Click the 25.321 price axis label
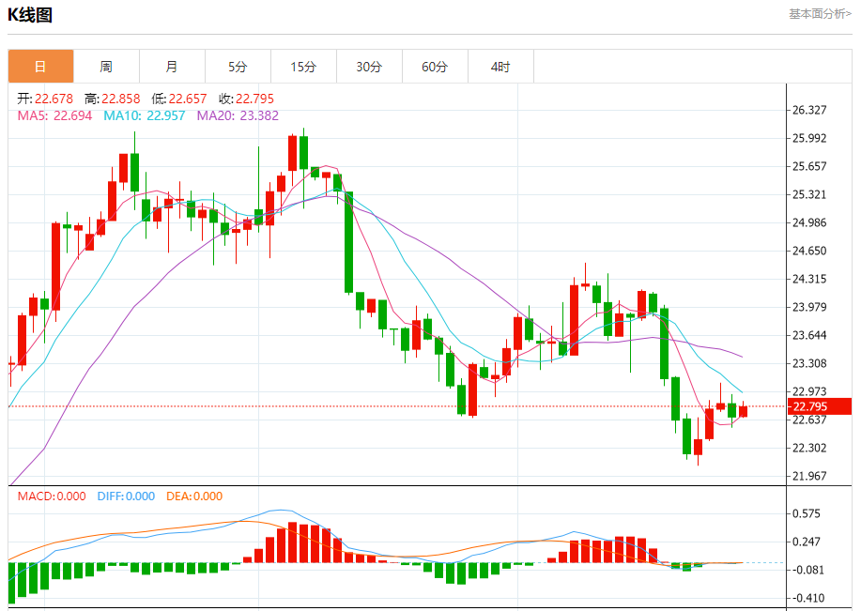The image size is (861, 611). tap(809, 194)
